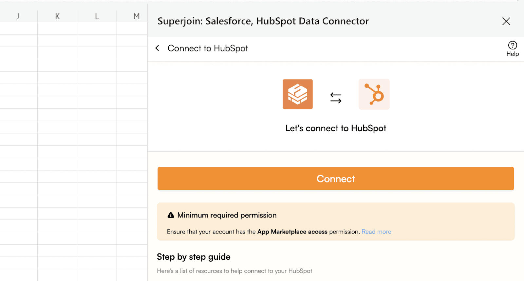Close the Superjoin sidebar panel
The width and height of the screenshot is (524, 281).
click(506, 21)
